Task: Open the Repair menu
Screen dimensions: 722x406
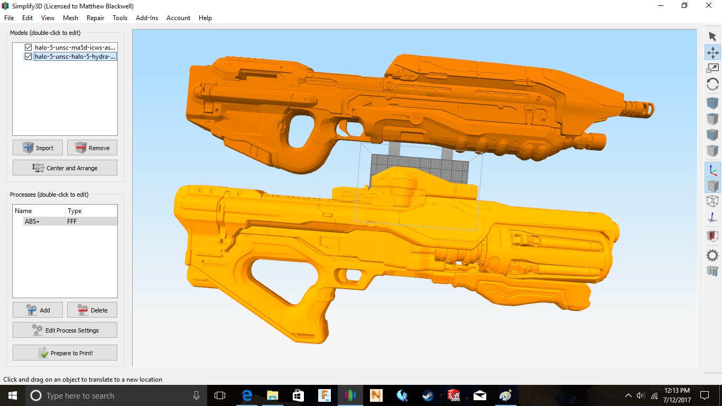Action: (x=95, y=17)
